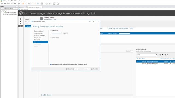Click the Previous button in wizard
175x98 pixels.
pos(70,69)
